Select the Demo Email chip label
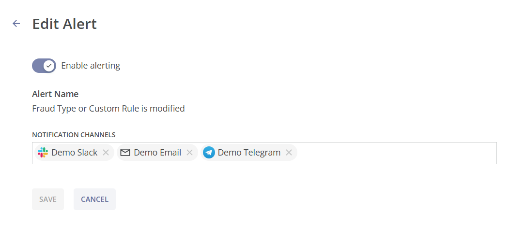Image resolution: width=510 pixels, height=242 pixels. coord(157,153)
